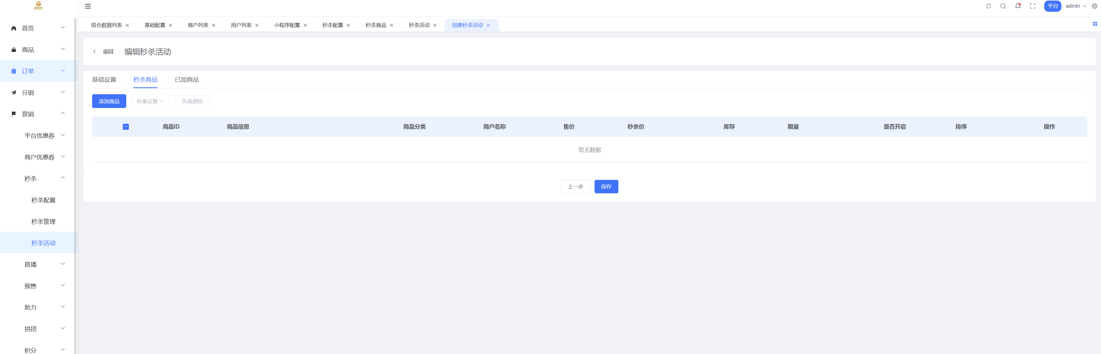1101x354 pixels.
Task: Click the tab grid icon at far right
Action: (1095, 24)
